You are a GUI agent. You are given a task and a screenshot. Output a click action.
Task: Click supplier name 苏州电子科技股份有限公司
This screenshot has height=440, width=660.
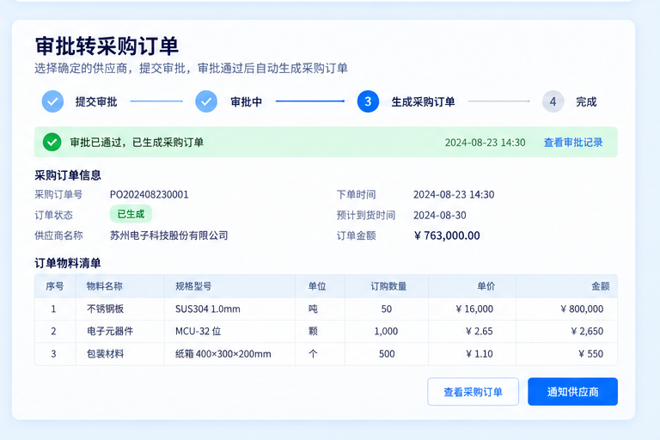[168, 235]
